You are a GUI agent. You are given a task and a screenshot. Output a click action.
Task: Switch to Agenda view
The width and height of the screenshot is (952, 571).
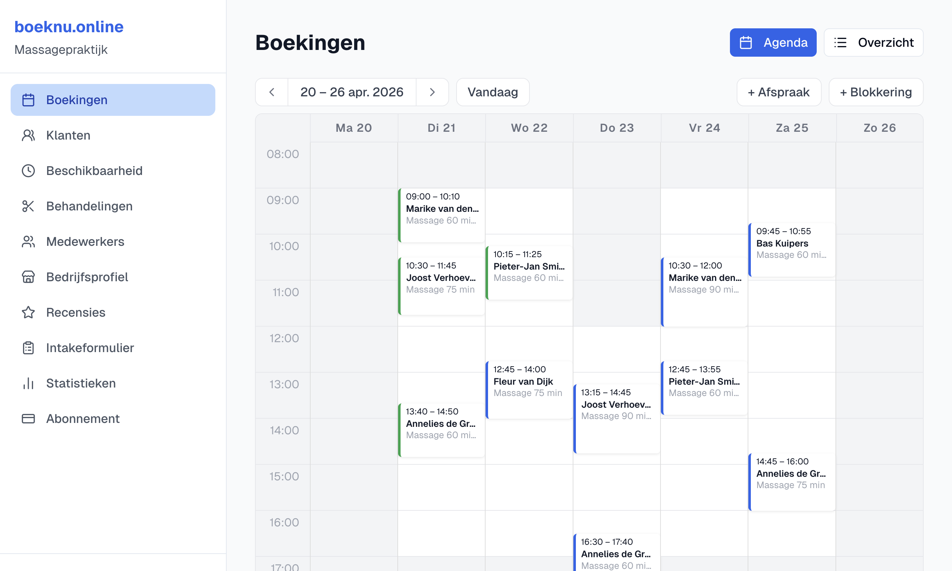(x=773, y=42)
